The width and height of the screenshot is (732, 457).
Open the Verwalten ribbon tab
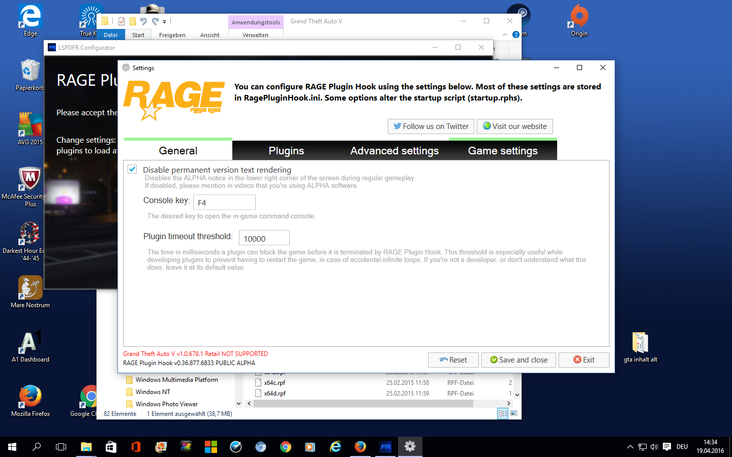[255, 35]
